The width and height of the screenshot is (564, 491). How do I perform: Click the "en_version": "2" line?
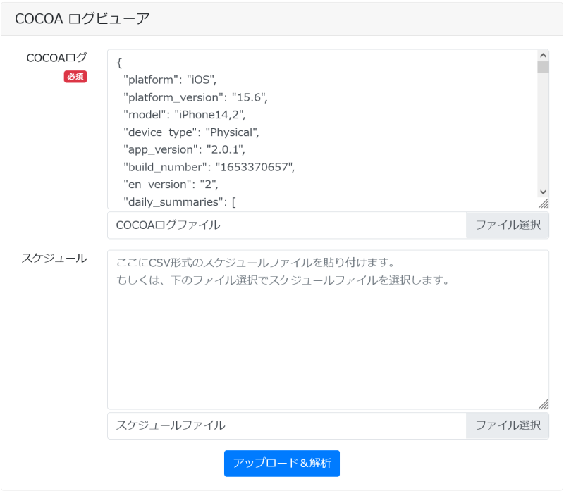tap(171, 185)
